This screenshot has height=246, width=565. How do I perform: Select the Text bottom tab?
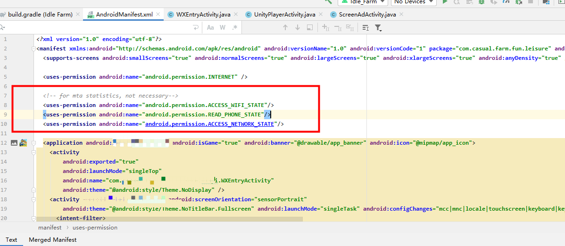(x=11, y=239)
